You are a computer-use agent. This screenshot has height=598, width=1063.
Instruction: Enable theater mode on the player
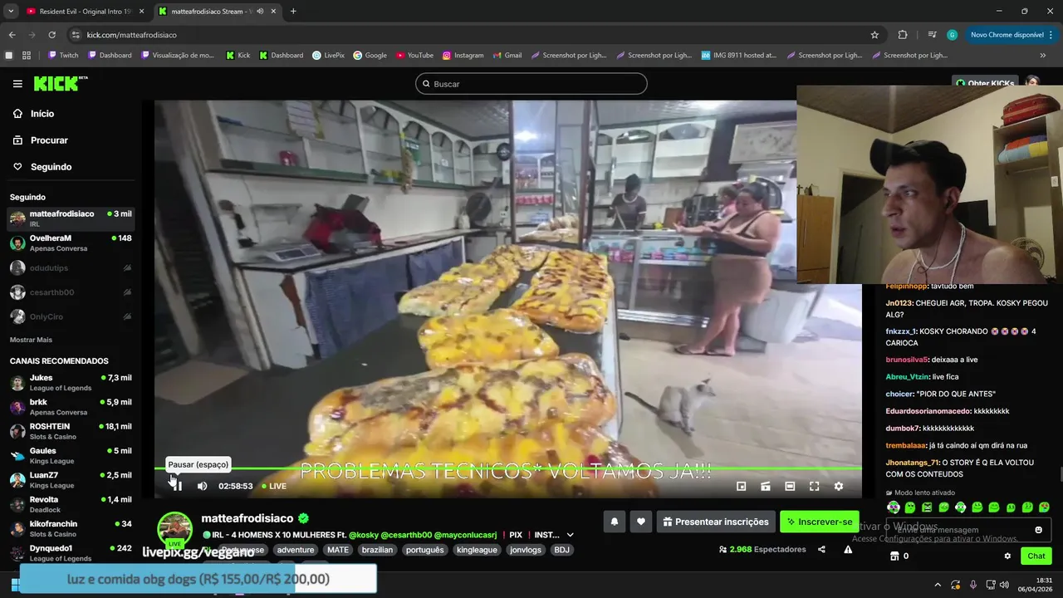point(790,486)
